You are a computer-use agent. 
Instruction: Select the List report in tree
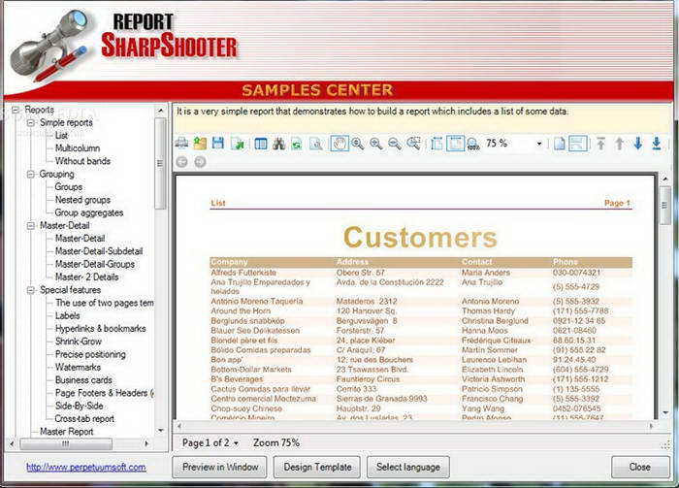pos(61,136)
